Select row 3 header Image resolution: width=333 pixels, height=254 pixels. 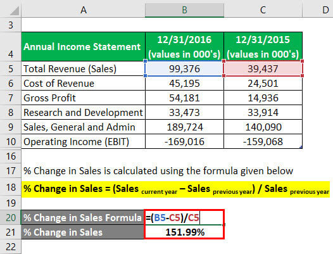[11, 25]
